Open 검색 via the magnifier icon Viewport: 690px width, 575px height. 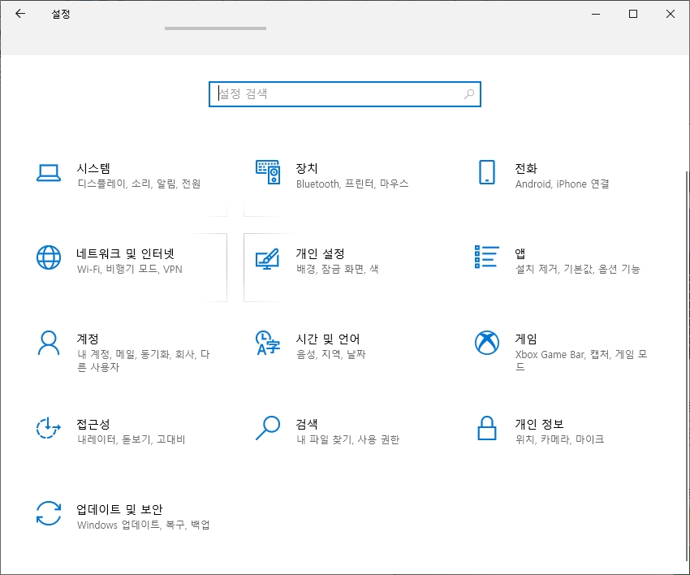268,429
